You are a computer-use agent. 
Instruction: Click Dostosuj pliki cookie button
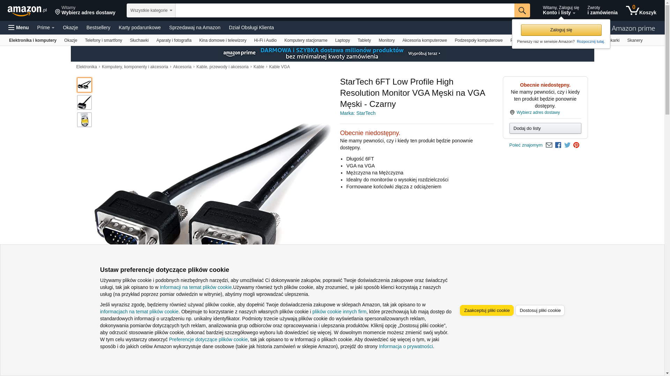point(540,311)
